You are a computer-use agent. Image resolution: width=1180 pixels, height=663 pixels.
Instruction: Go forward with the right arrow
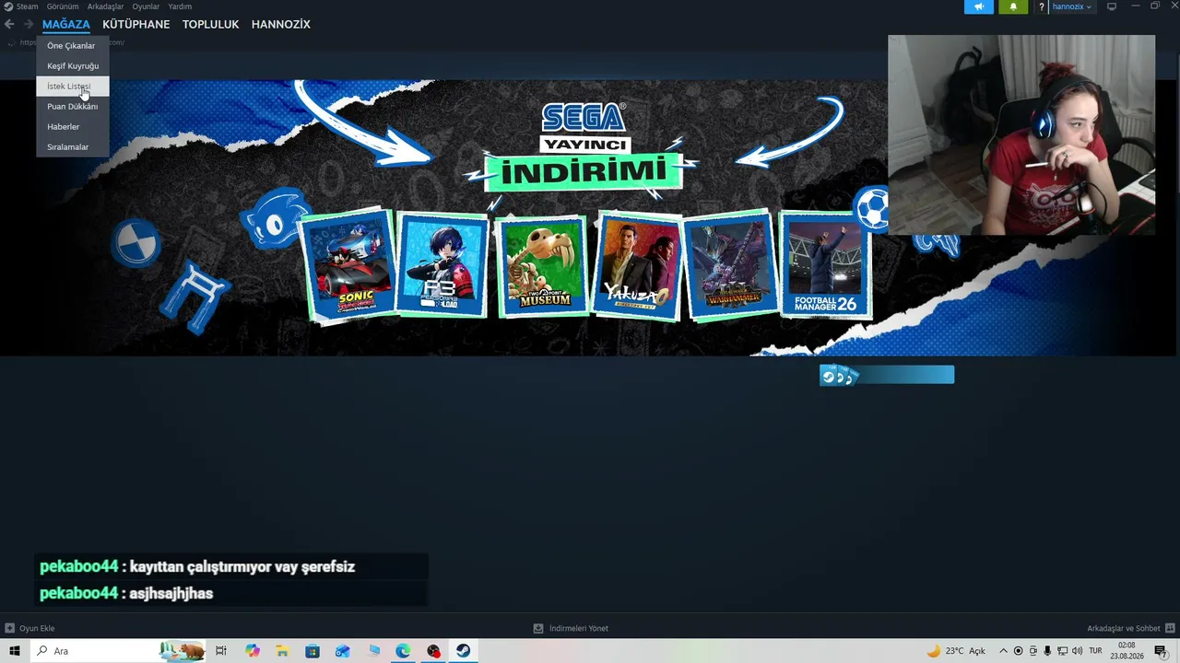[29, 24]
